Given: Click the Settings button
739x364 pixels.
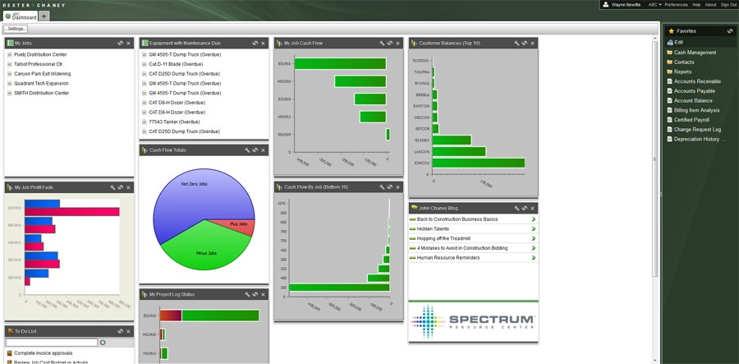Looking at the screenshot, I should point(16,29).
